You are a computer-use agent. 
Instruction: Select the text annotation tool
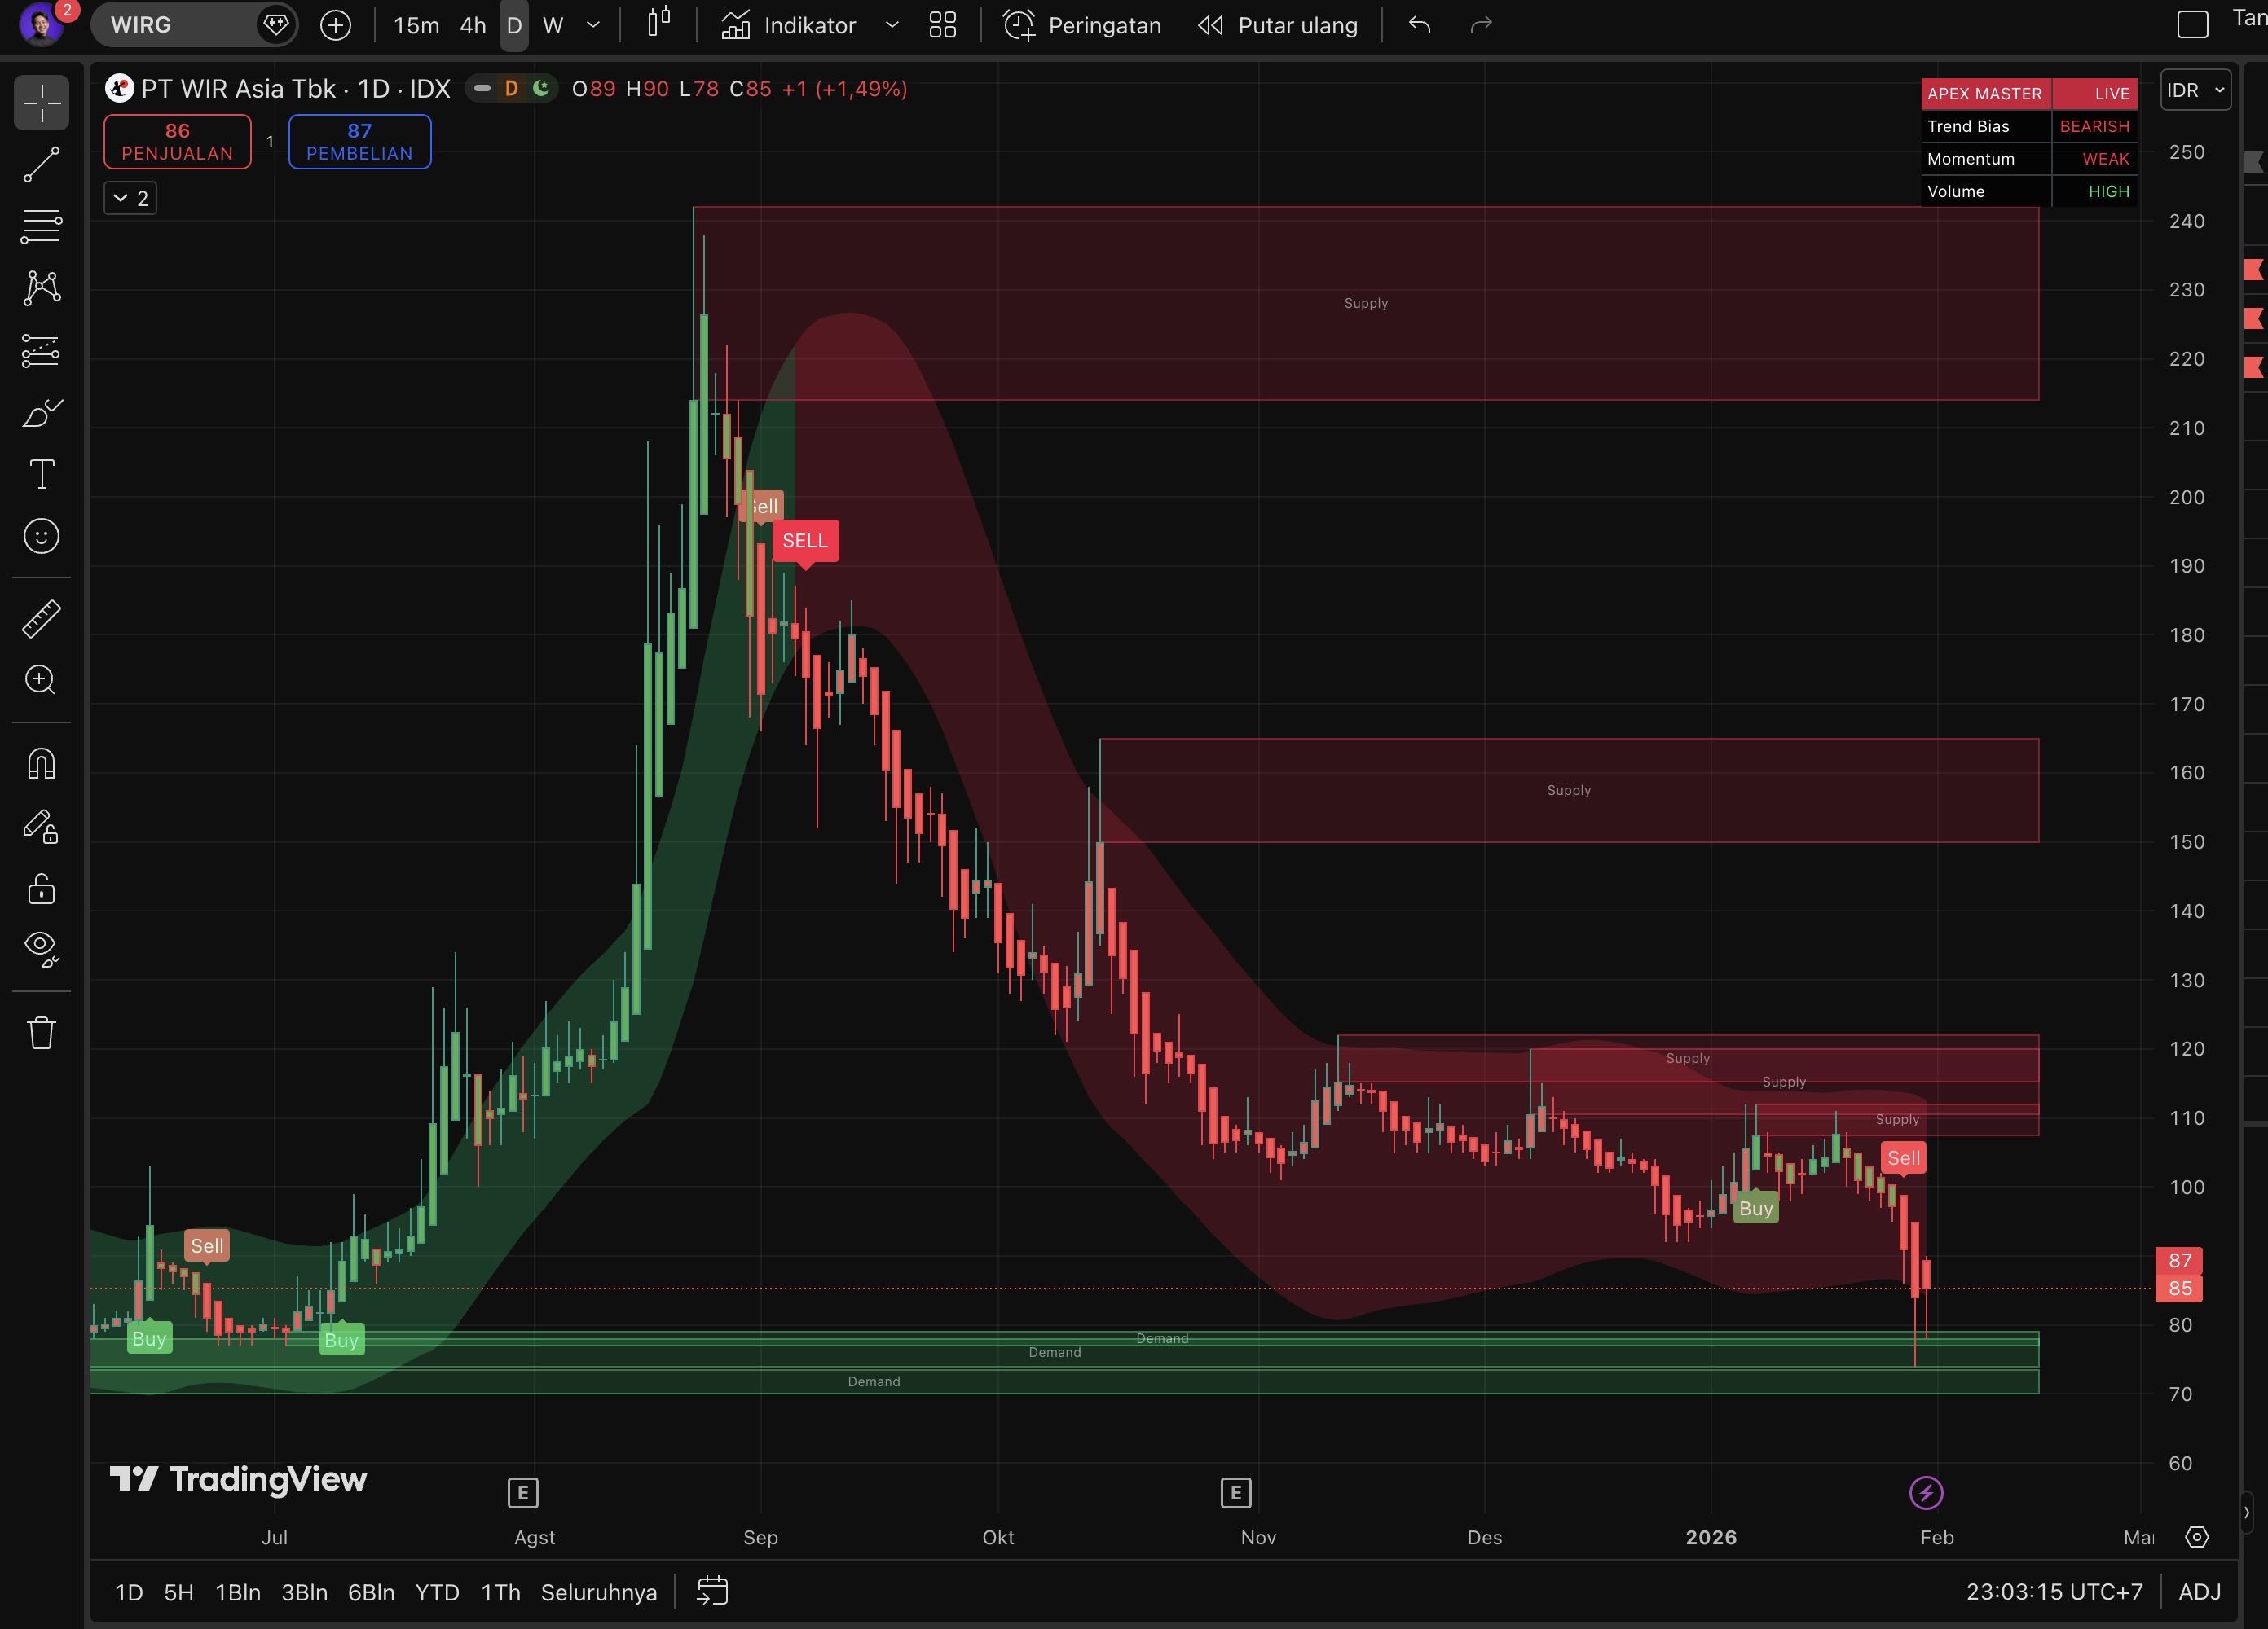click(x=41, y=475)
